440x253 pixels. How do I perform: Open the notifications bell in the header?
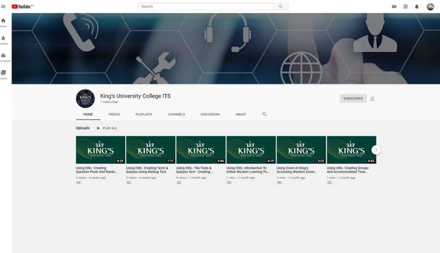coord(417,6)
